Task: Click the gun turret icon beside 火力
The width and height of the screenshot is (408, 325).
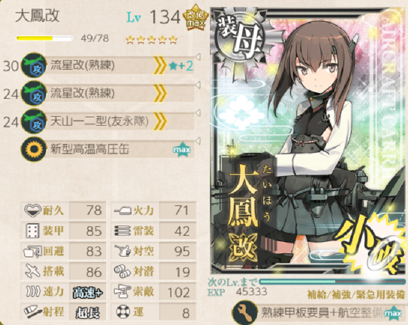Action: (x=122, y=210)
